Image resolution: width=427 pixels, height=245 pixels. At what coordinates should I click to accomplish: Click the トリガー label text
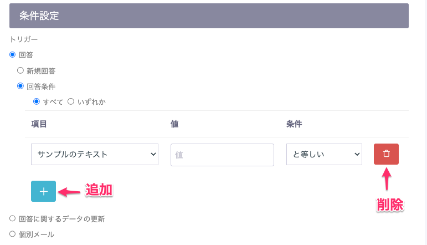24,40
